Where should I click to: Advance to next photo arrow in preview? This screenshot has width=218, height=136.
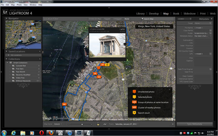click(x=125, y=44)
